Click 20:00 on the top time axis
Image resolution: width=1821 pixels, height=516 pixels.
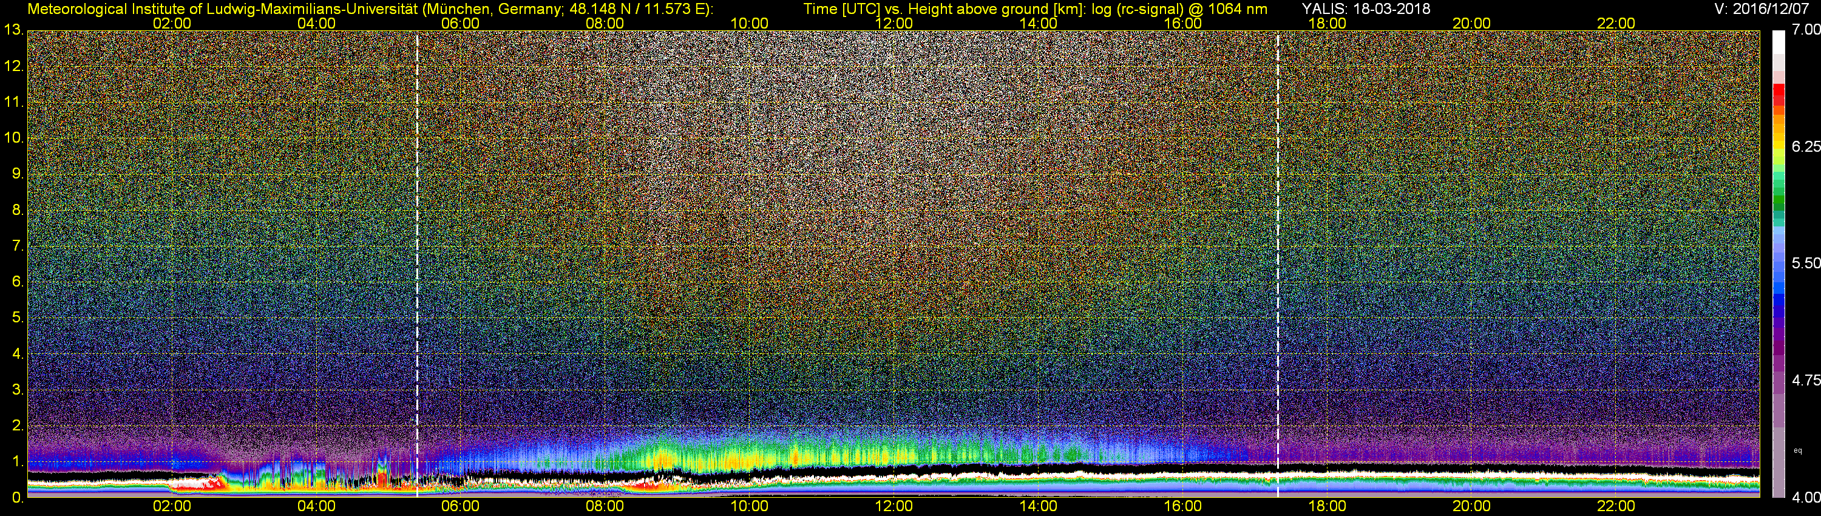(x=1472, y=23)
